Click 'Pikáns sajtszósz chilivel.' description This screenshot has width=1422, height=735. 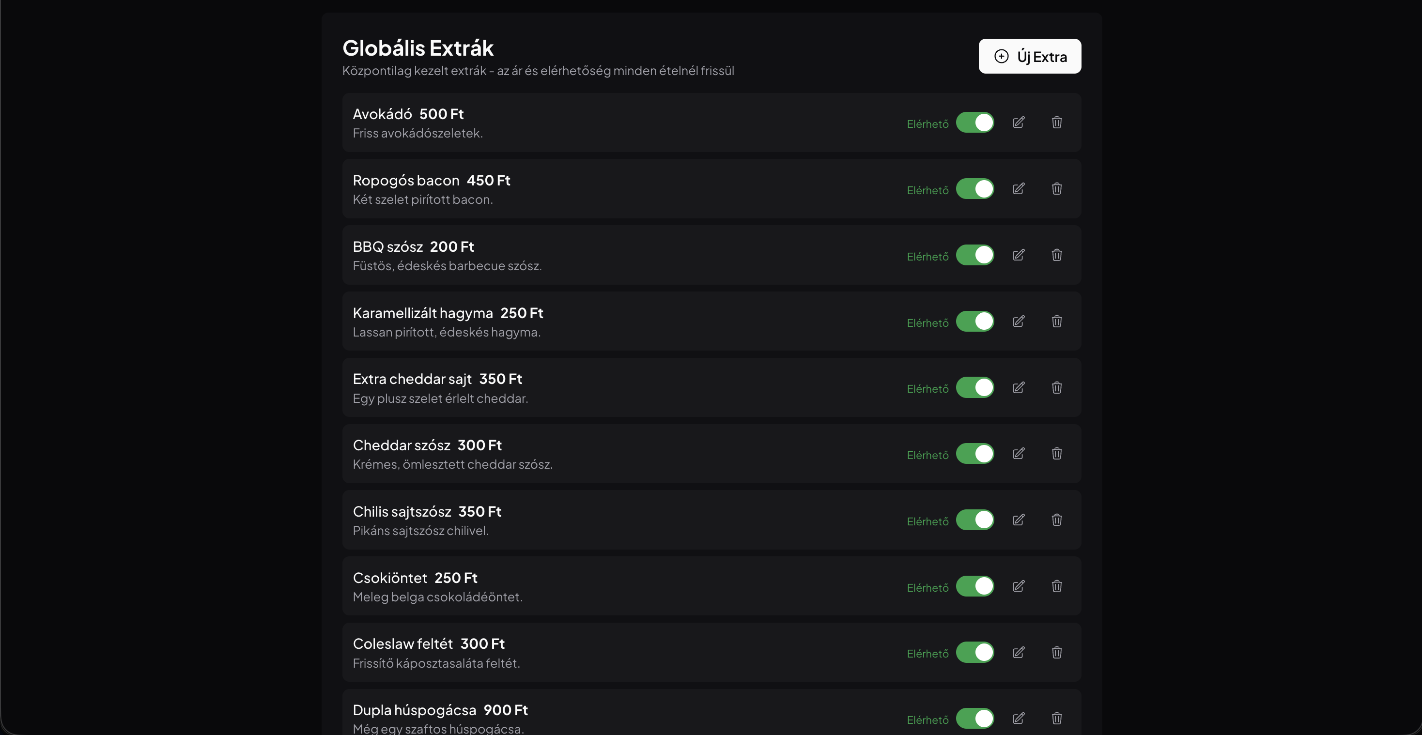(x=420, y=531)
